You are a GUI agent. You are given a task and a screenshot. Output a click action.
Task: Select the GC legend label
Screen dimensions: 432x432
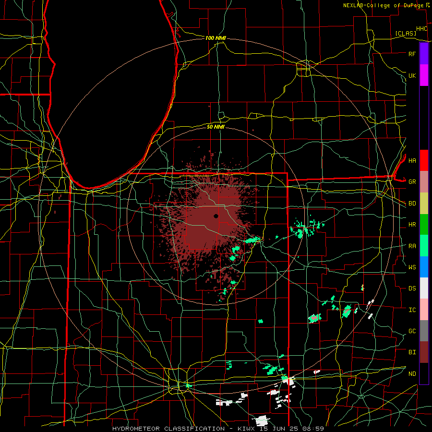412,331
